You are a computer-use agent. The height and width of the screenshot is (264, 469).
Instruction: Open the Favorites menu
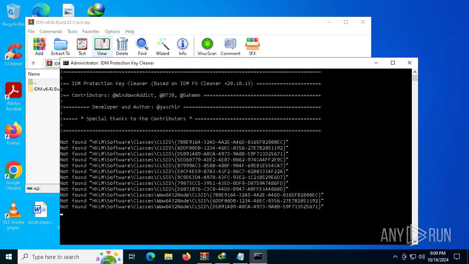point(91,32)
